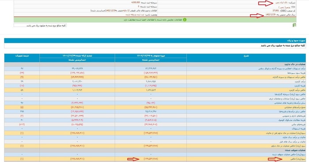Screen dimensions: 309x162
Task: Click the fiscal year end date 1402/12/29
Action: tap(270, 15)
